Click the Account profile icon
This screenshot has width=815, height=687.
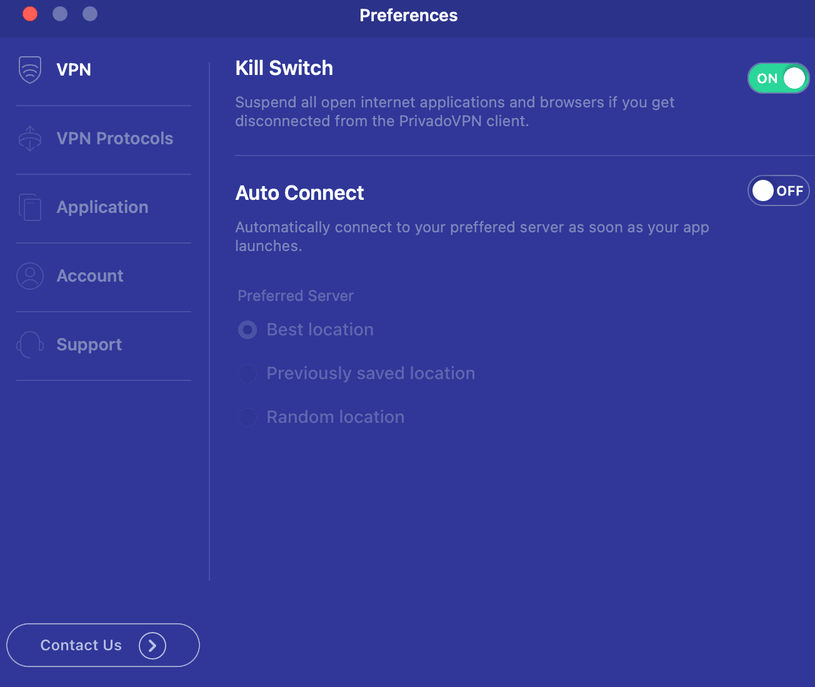pos(30,276)
